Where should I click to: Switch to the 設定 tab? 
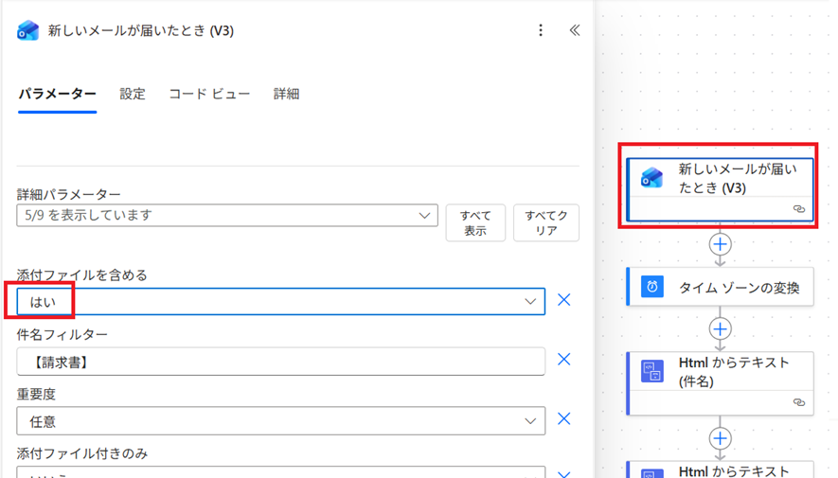click(133, 94)
